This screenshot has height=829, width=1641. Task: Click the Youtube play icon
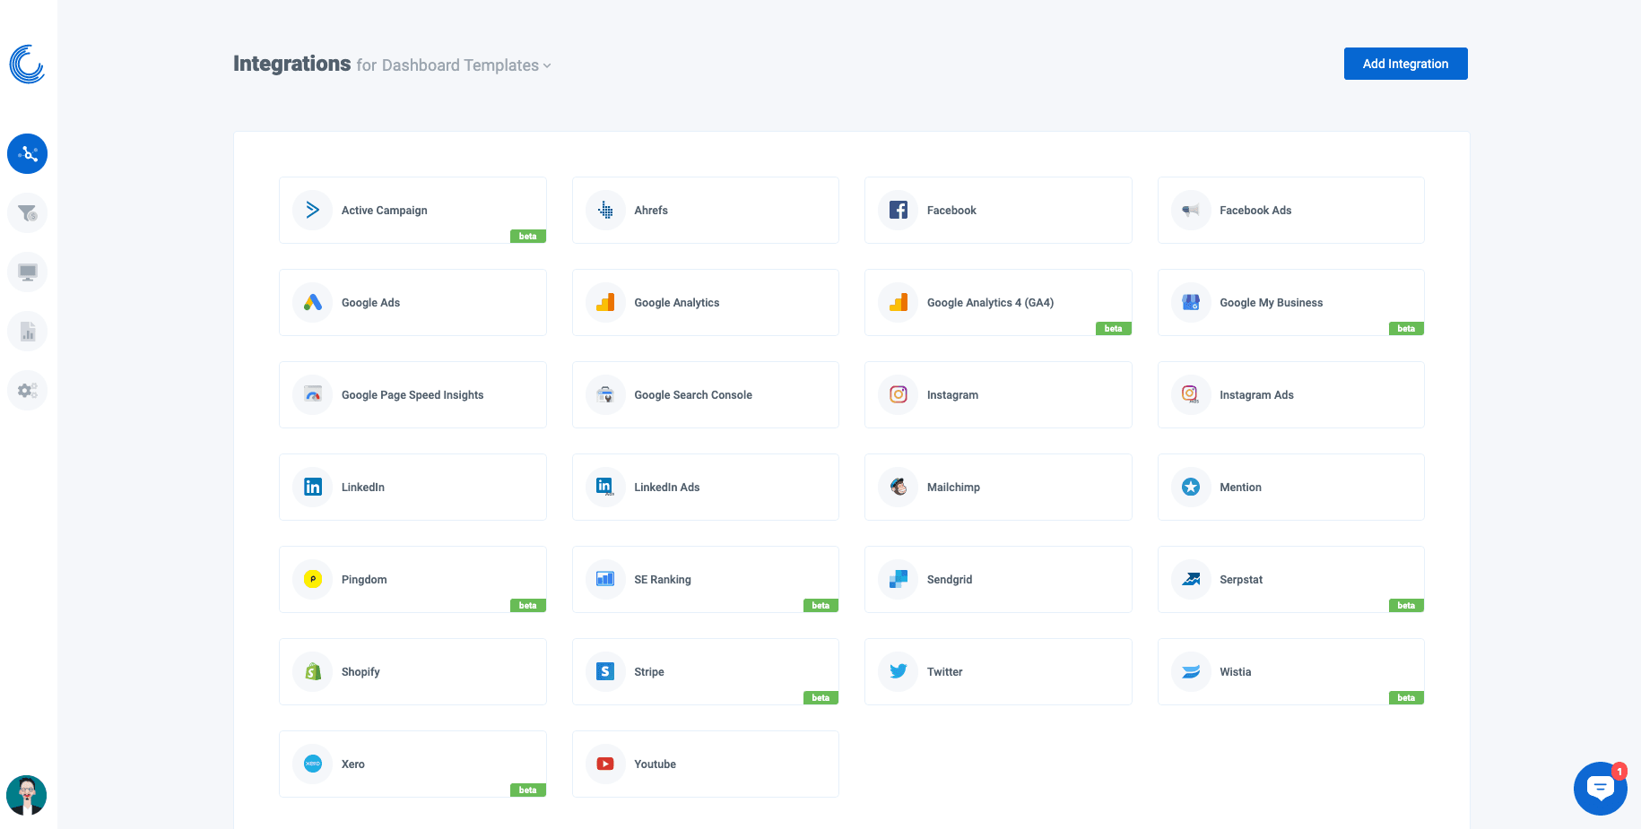tap(605, 764)
